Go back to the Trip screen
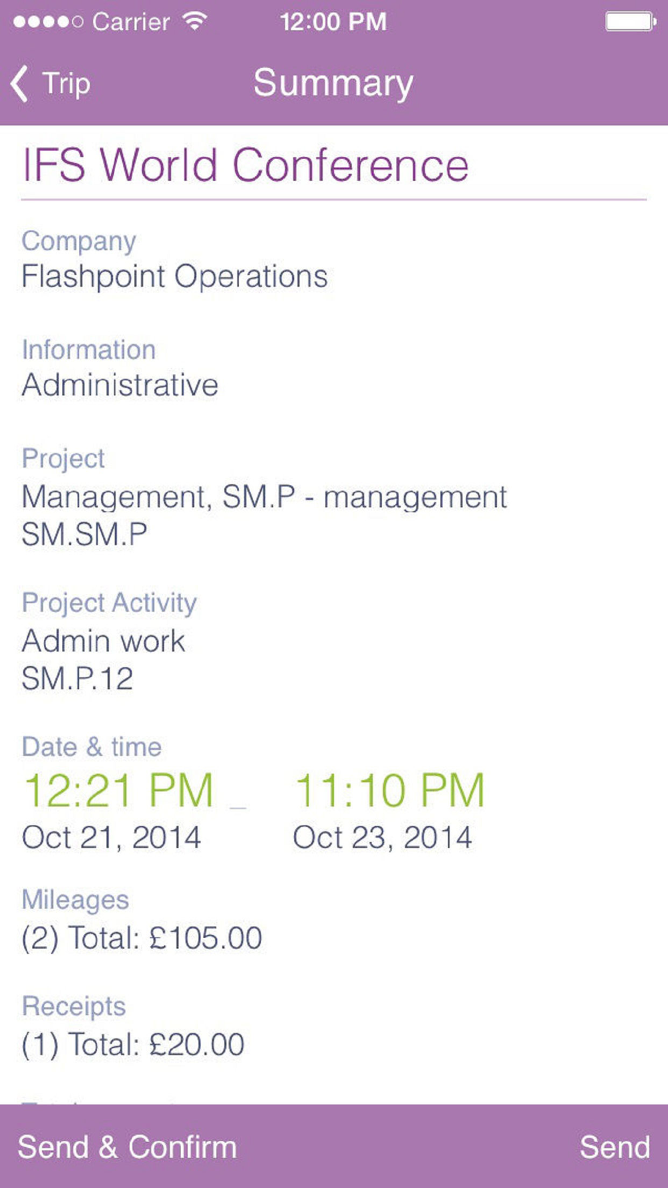 [x=51, y=84]
